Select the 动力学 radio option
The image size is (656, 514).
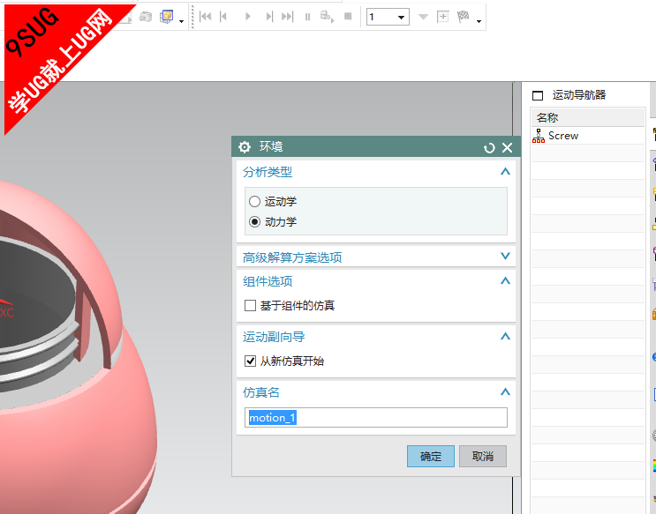coord(254,221)
